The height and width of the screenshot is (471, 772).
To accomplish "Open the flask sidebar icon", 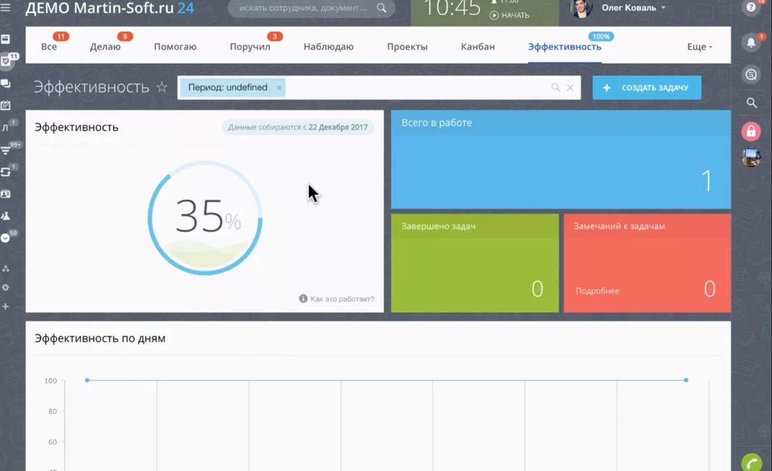I will pyautogui.click(x=5, y=216).
